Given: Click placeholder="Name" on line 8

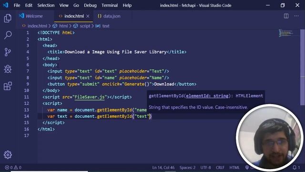Looking at the screenshot, I should pyautogui.click(x=142, y=77).
